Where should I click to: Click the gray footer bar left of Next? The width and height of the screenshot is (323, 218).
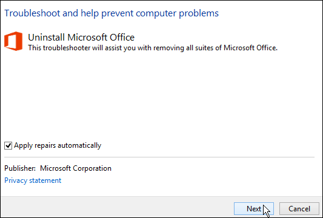[x=116, y=207]
